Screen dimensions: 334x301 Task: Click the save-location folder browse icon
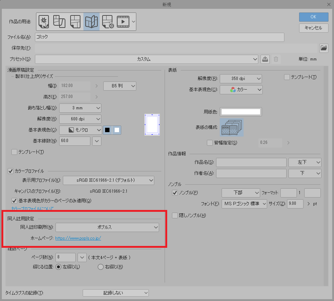[x=324, y=48]
